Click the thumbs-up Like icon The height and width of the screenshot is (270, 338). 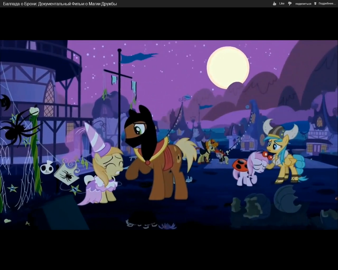click(x=275, y=3)
